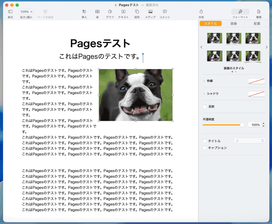Open the 挿入 insert icon menu
The image size is (272, 224).
point(84,12)
